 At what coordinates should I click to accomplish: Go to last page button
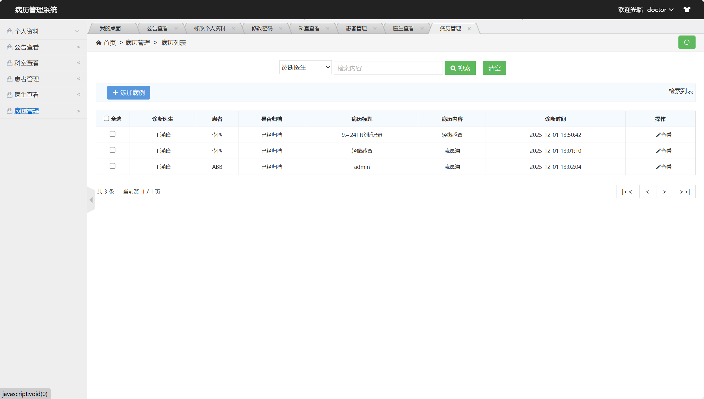click(x=684, y=191)
